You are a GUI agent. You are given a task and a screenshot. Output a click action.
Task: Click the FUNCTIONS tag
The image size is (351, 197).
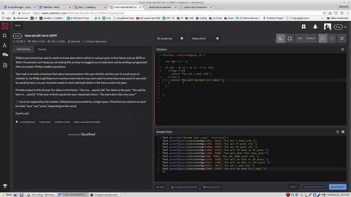coord(45,122)
